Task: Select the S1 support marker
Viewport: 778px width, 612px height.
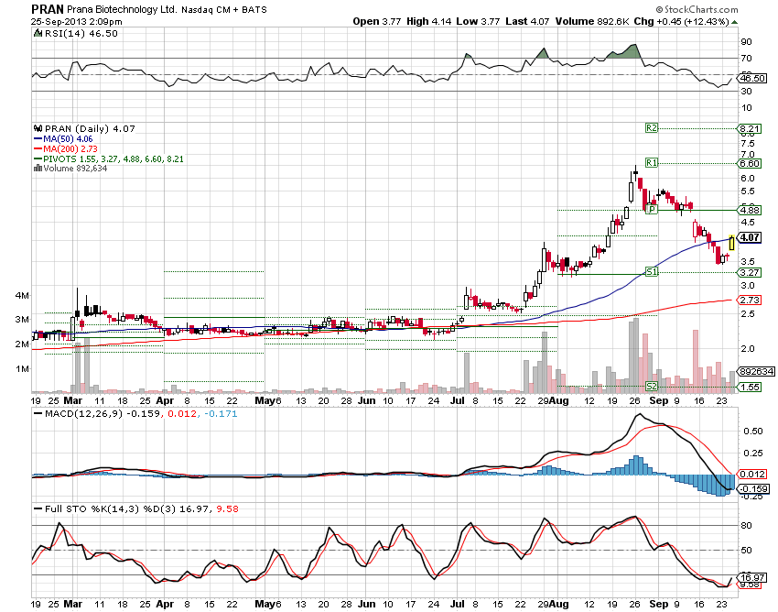Action: point(652,272)
